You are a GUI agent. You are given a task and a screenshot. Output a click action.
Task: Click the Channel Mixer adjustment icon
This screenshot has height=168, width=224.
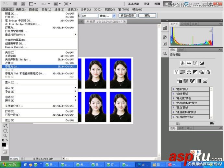tap(208, 72)
